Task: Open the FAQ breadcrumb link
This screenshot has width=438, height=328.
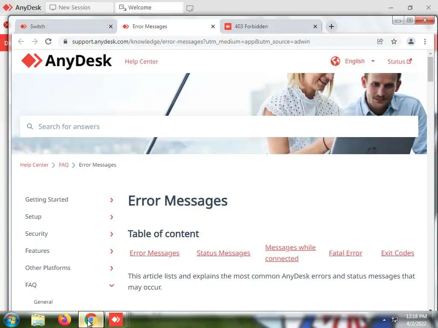Action: click(64, 165)
